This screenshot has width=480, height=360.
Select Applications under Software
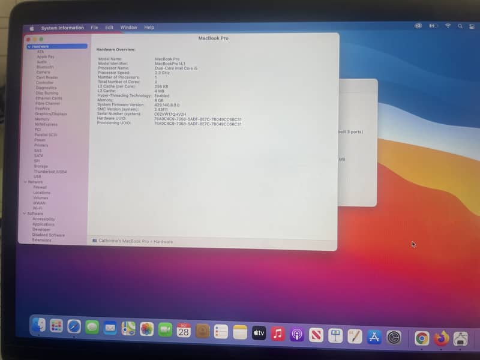(x=43, y=224)
